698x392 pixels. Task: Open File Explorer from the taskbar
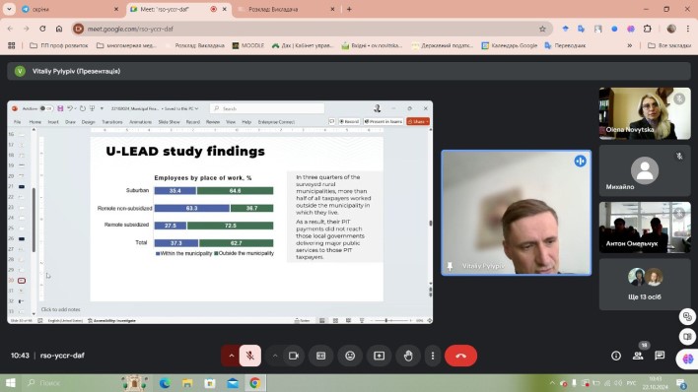(187, 383)
